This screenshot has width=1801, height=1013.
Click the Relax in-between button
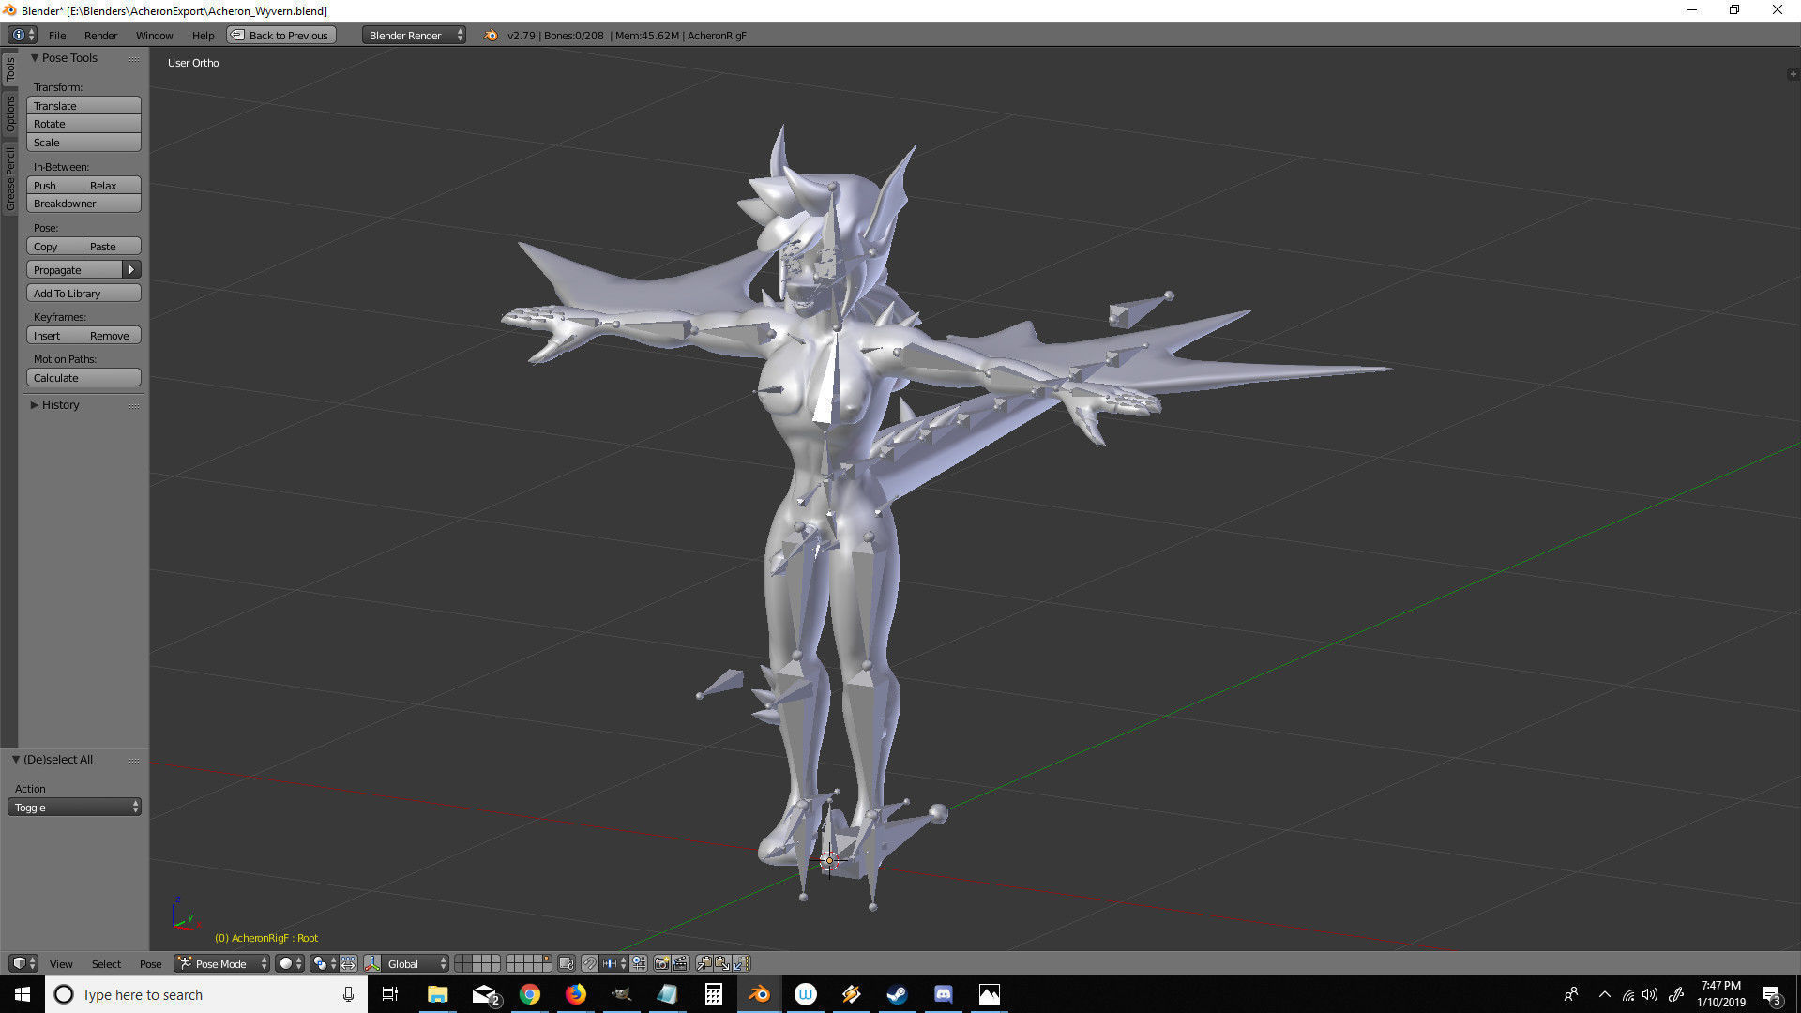[113, 186]
